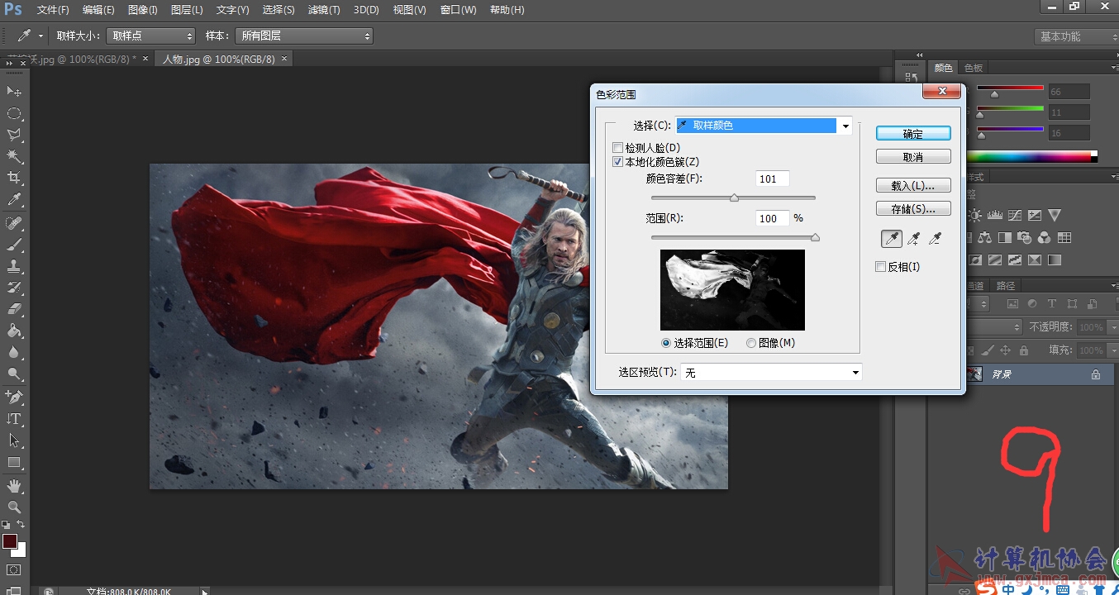1119x595 pixels.
Task: Open the 选择(S) menu
Action: coord(278,10)
